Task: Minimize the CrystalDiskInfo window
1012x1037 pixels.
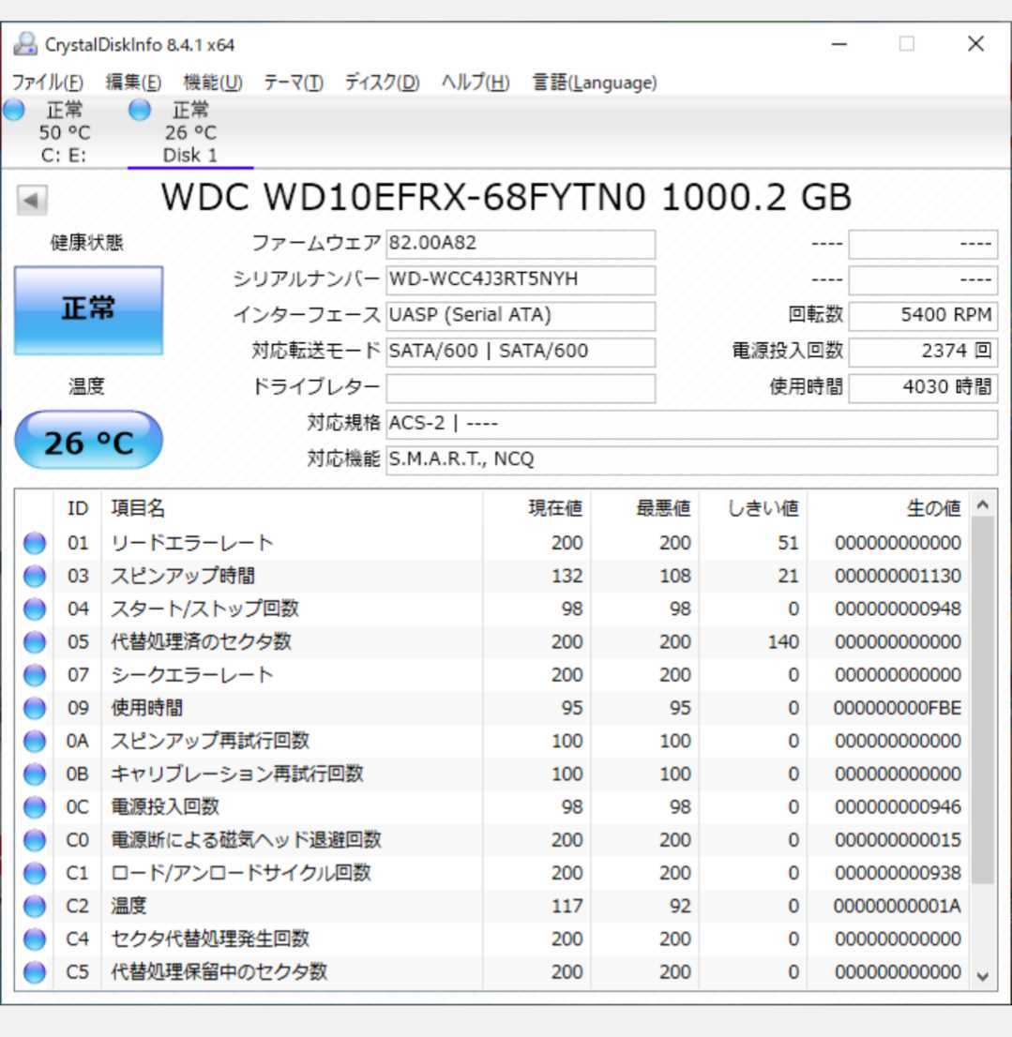Action: (x=839, y=44)
